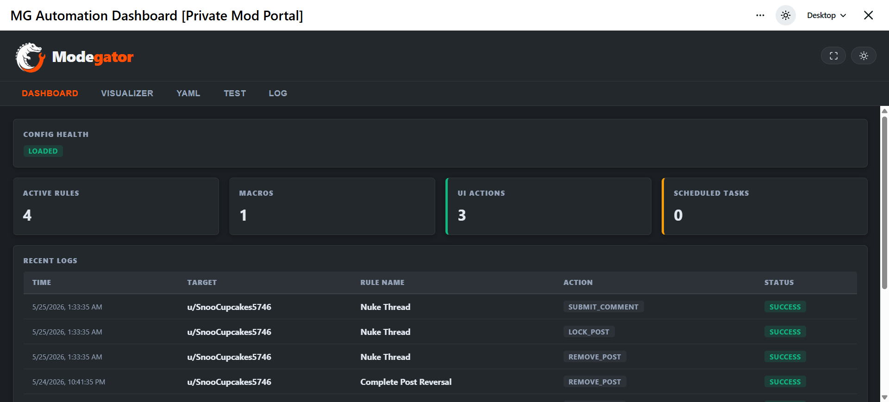
Task: Click Nuke Thread rule in SUBMIT_COMMENT row
Action: coord(385,307)
